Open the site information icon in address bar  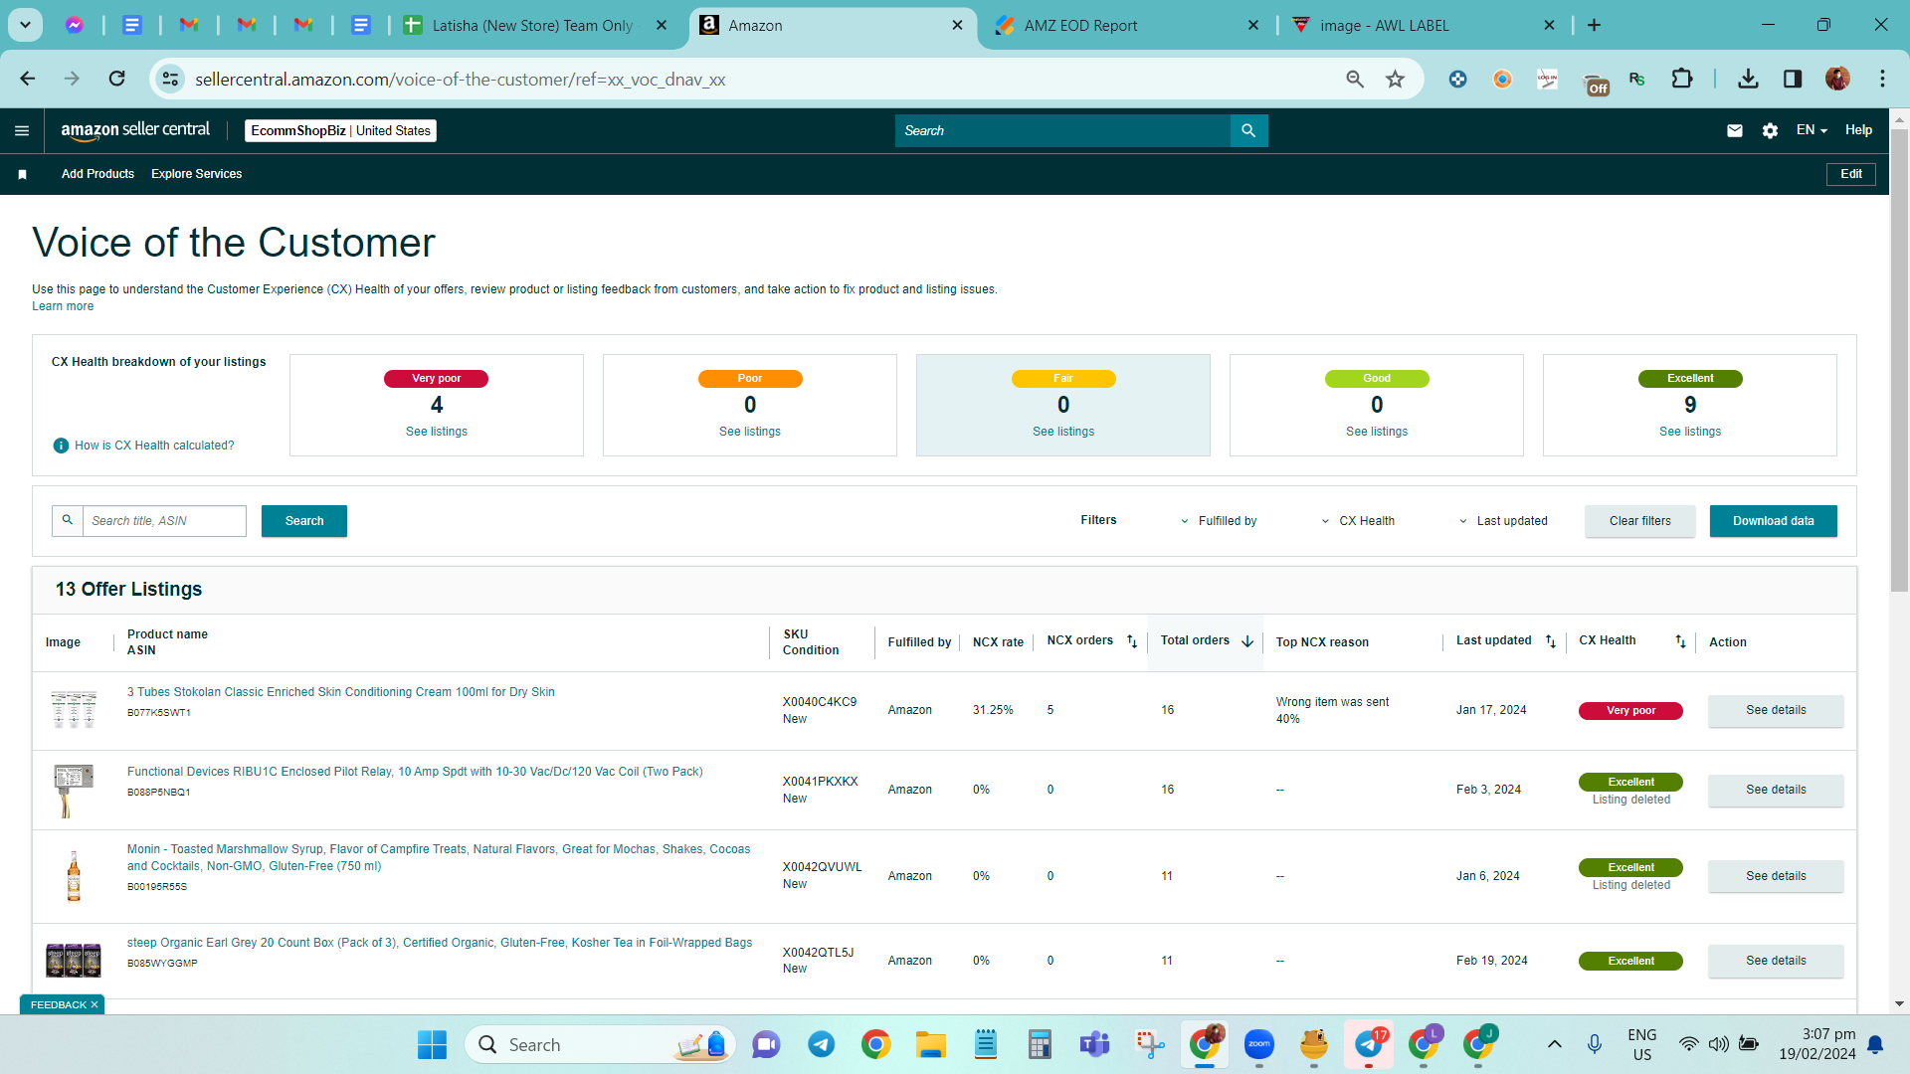pos(171,79)
